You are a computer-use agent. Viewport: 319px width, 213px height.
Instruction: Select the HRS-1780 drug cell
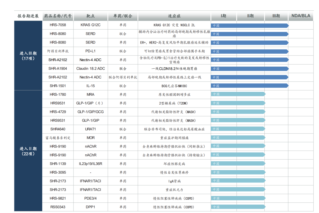[58, 95]
